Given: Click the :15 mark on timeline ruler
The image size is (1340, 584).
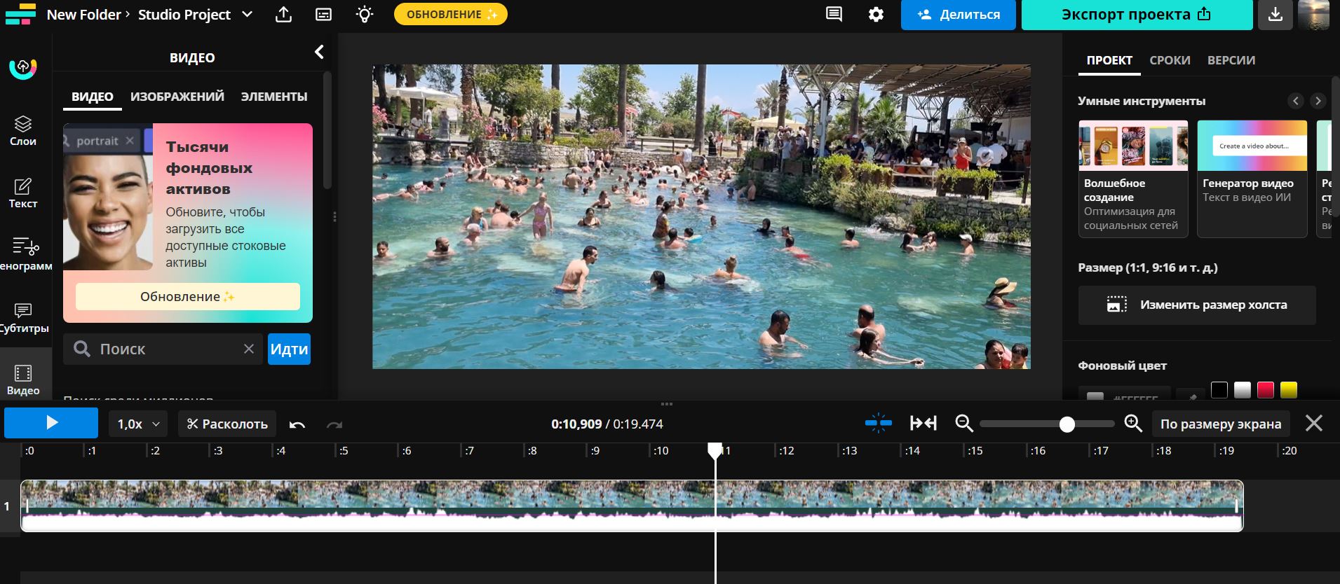Looking at the screenshot, I should point(975,451).
